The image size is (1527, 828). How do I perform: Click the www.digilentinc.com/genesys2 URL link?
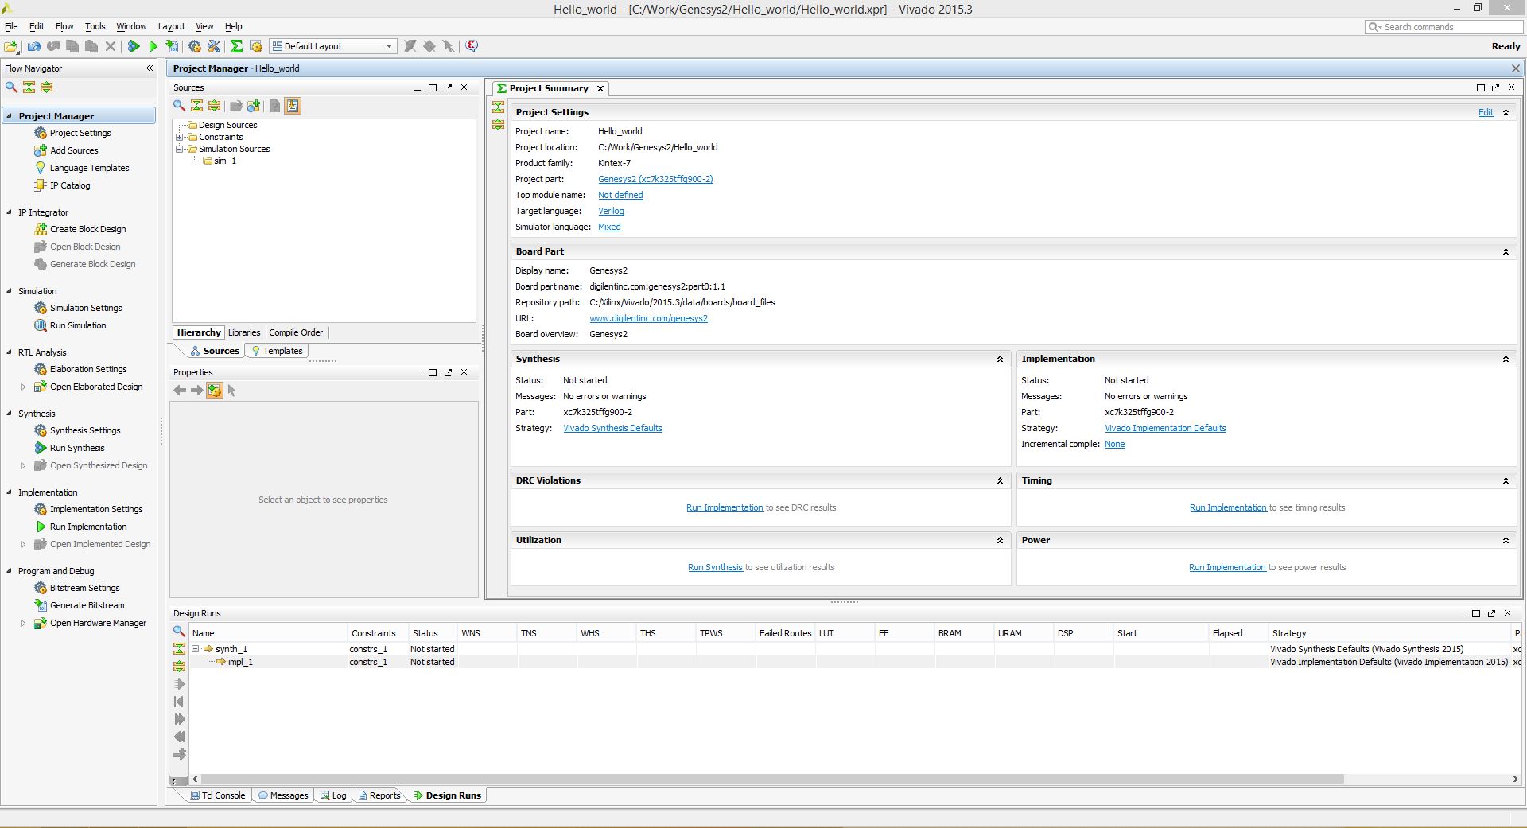click(648, 318)
